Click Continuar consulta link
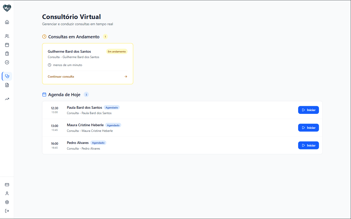Viewport: 351px width, 219px height. coord(61,77)
